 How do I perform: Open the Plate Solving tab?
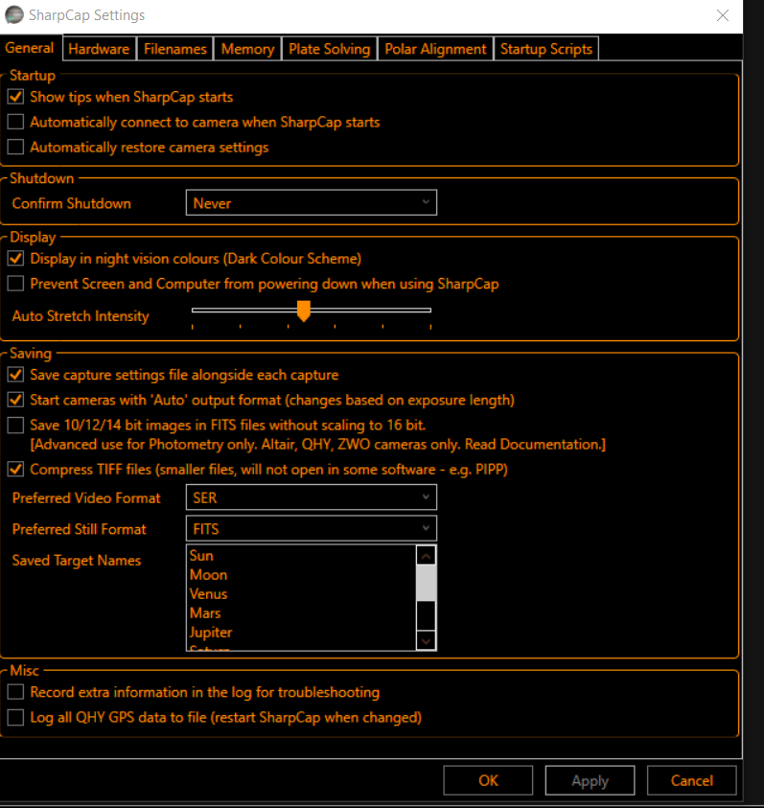(x=329, y=49)
